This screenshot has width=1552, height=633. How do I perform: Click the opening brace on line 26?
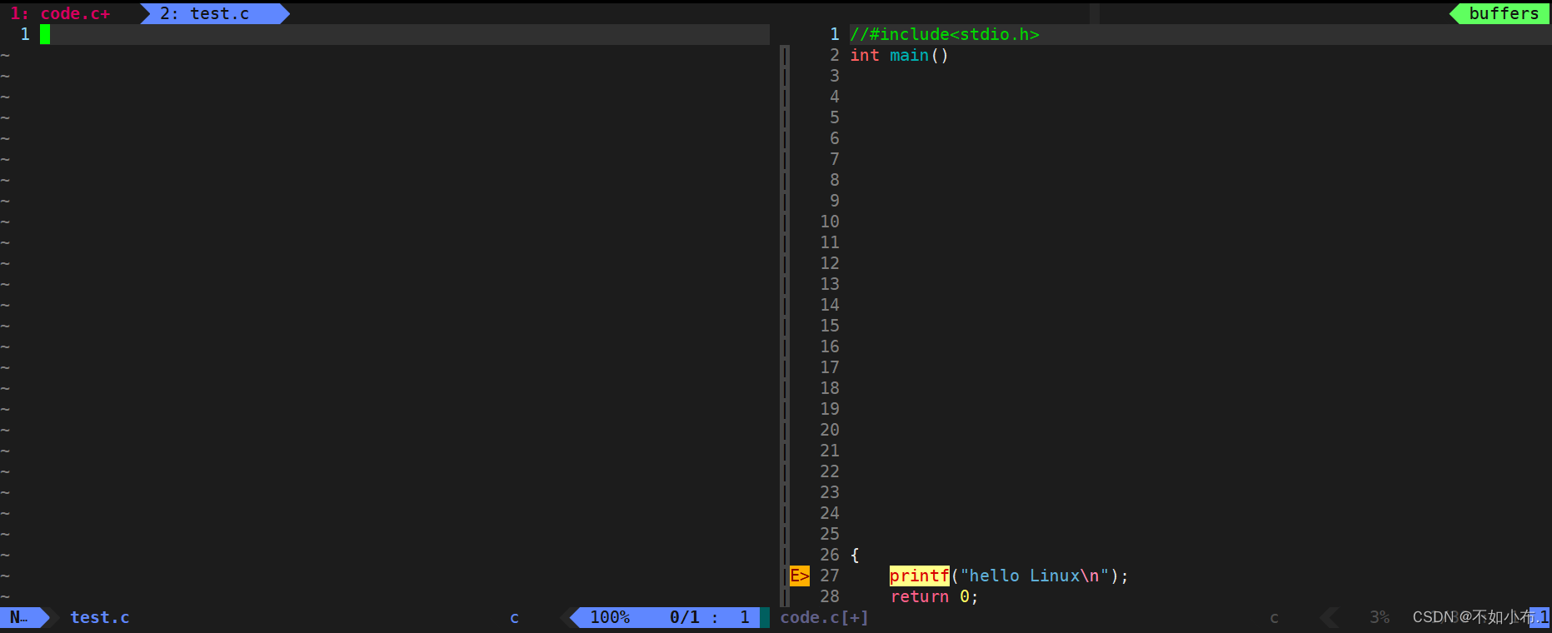click(x=855, y=555)
